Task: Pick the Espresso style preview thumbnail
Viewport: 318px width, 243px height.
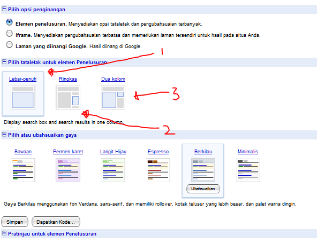Action: [x=158, y=170]
